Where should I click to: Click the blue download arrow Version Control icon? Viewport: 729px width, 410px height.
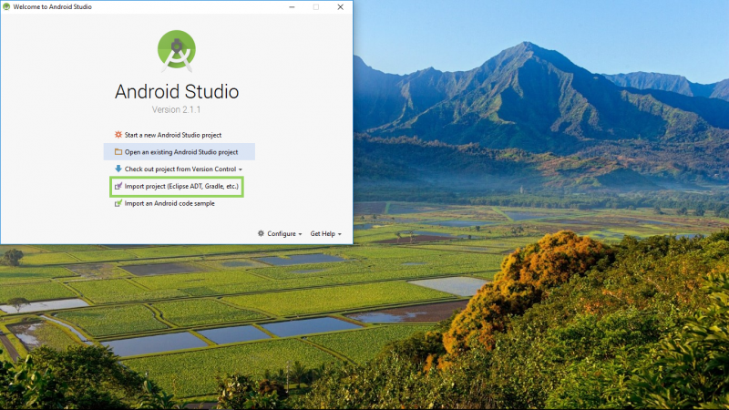coord(118,169)
